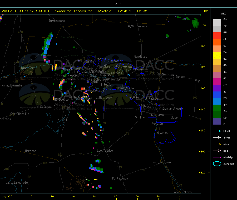This screenshot has width=237, height=200.
Task: Click the green 20 dBZ color swatch
Action: 217,108
